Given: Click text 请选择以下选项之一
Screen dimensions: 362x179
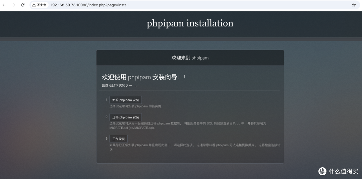Looking at the screenshot, I should tap(119, 86).
